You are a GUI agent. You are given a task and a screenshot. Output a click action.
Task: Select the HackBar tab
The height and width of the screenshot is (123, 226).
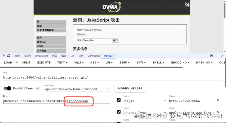tap(109, 56)
